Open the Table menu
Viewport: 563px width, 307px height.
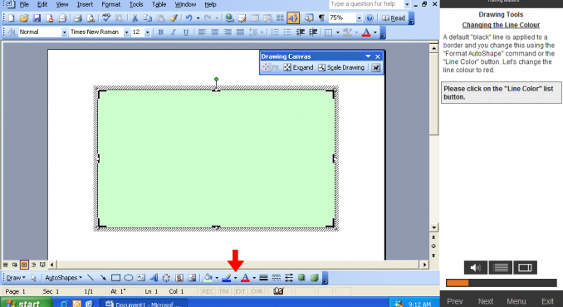pos(159,5)
